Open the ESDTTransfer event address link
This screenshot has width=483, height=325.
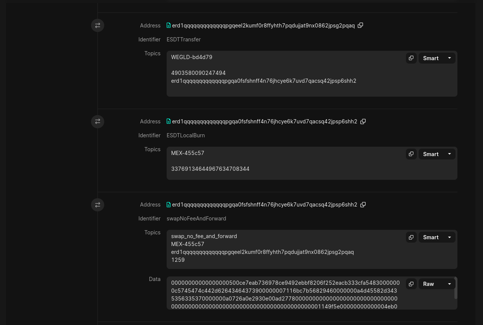click(263, 26)
